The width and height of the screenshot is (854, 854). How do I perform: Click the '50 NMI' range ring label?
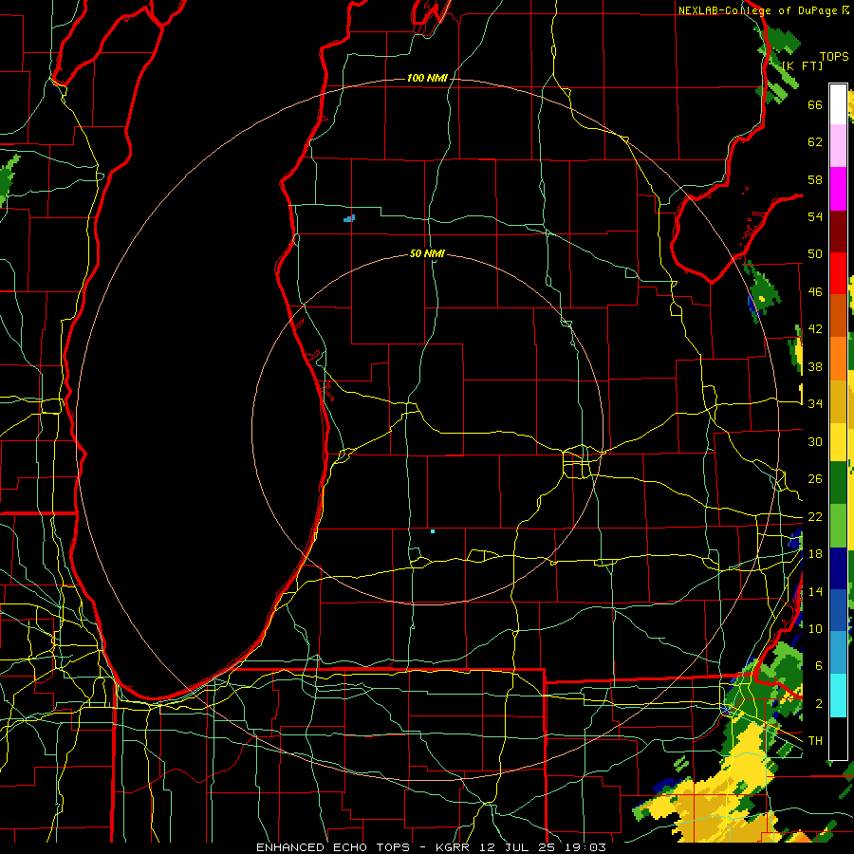(x=427, y=253)
